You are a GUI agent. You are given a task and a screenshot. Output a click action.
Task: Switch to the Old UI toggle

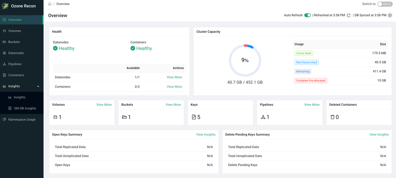[x=385, y=4]
